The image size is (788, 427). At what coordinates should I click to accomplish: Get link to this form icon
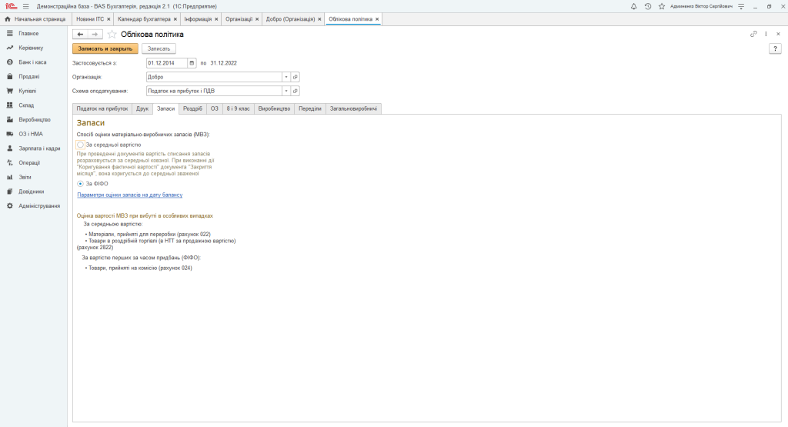(753, 34)
